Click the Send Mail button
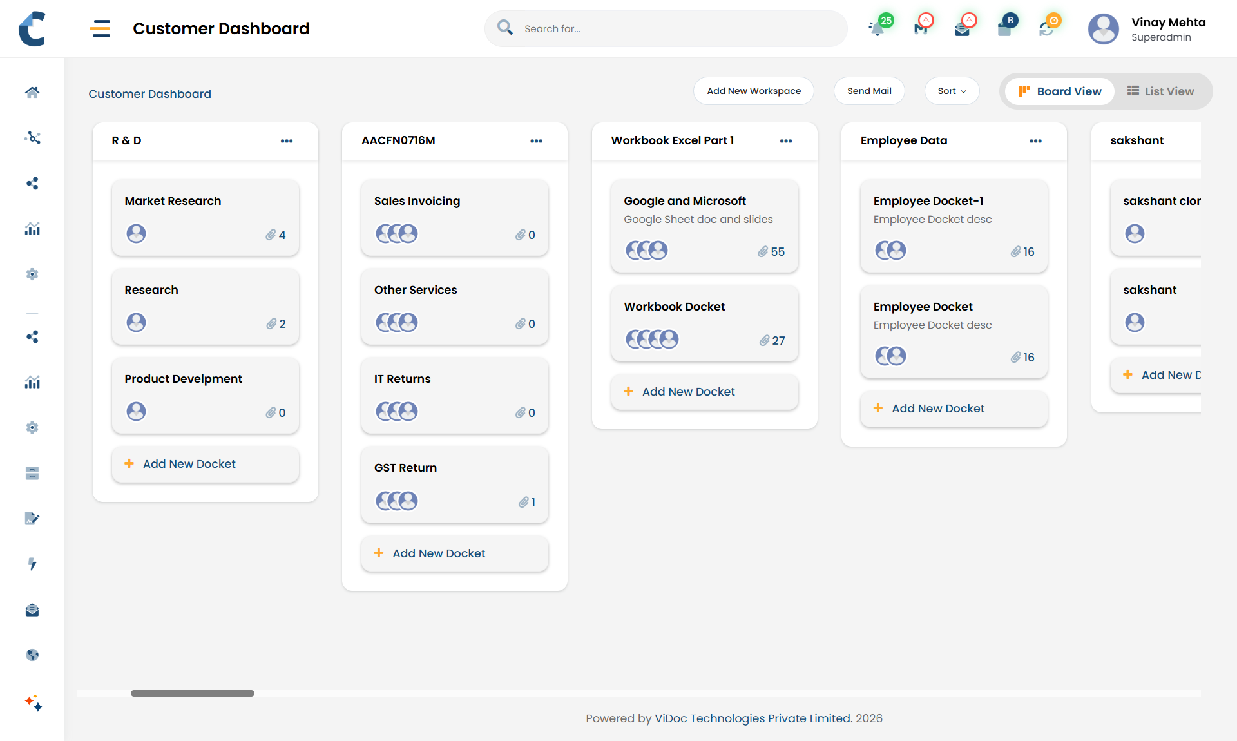The image size is (1237, 741). point(868,91)
